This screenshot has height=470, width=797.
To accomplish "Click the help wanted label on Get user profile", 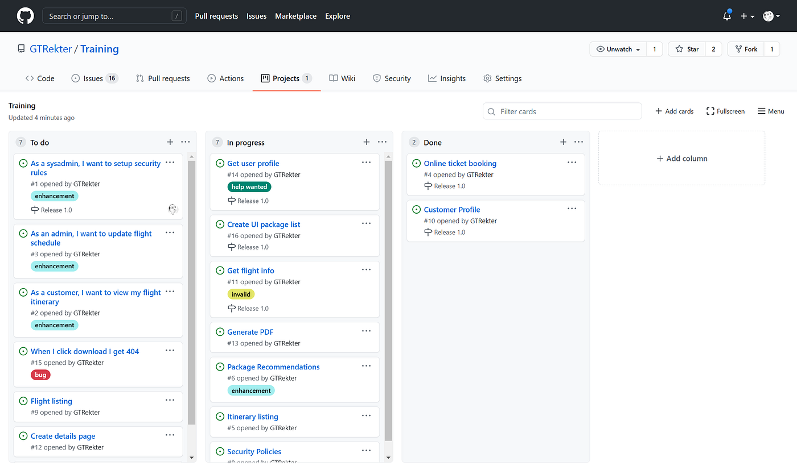I will click(x=249, y=186).
